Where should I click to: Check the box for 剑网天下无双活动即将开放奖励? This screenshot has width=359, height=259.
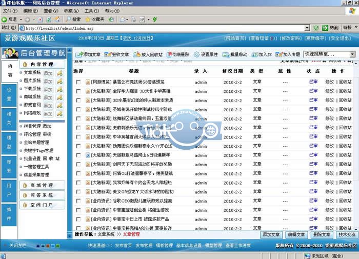pos(78,165)
